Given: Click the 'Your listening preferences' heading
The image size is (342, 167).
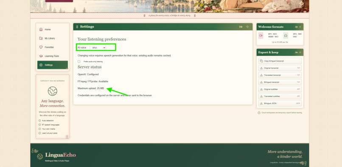Looking at the screenshot, I should tap(102, 39).
